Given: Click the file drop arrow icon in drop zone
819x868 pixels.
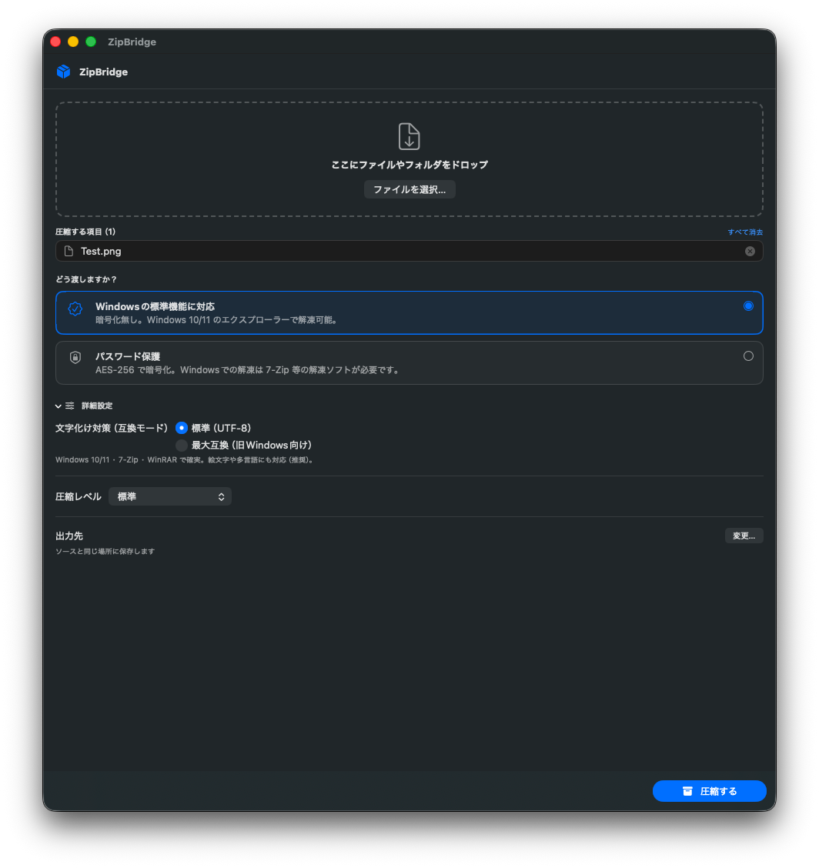Looking at the screenshot, I should point(409,136).
